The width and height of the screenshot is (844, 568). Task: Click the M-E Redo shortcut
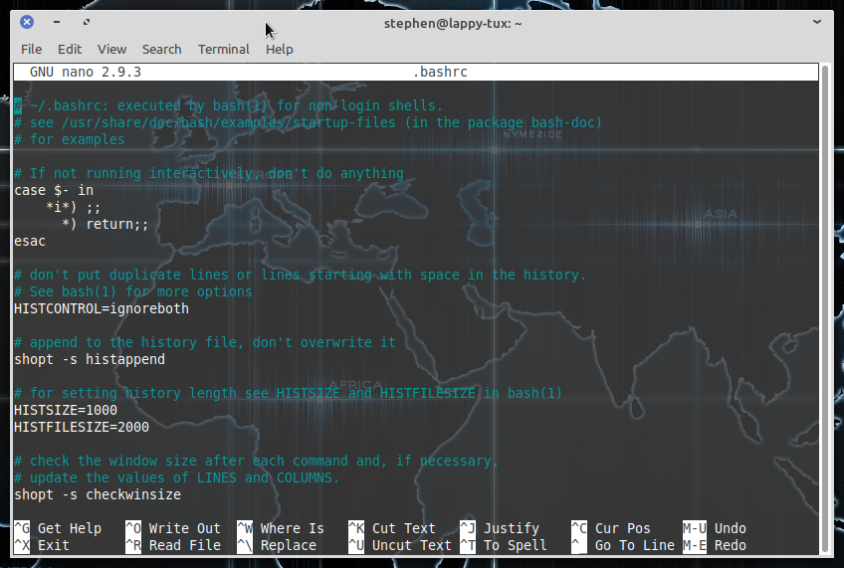(x=715, y=545)
